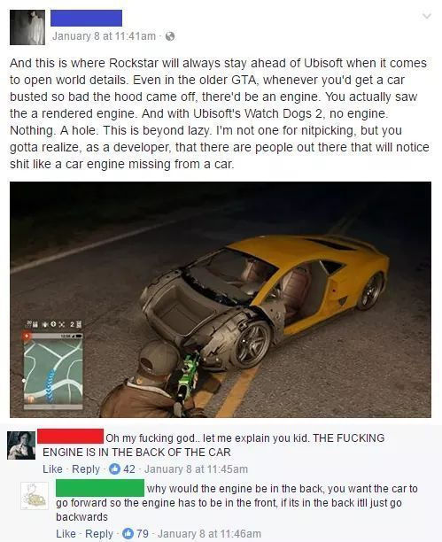Viewport: 442px width, 542px height.
Task: Reply to the 'go backwards' comment
Action: (99, 534)
